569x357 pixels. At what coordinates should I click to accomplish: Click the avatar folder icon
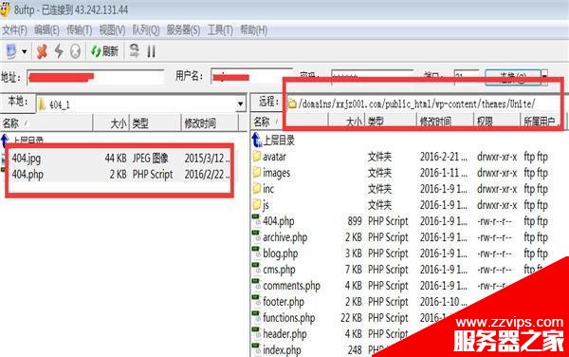257,157
